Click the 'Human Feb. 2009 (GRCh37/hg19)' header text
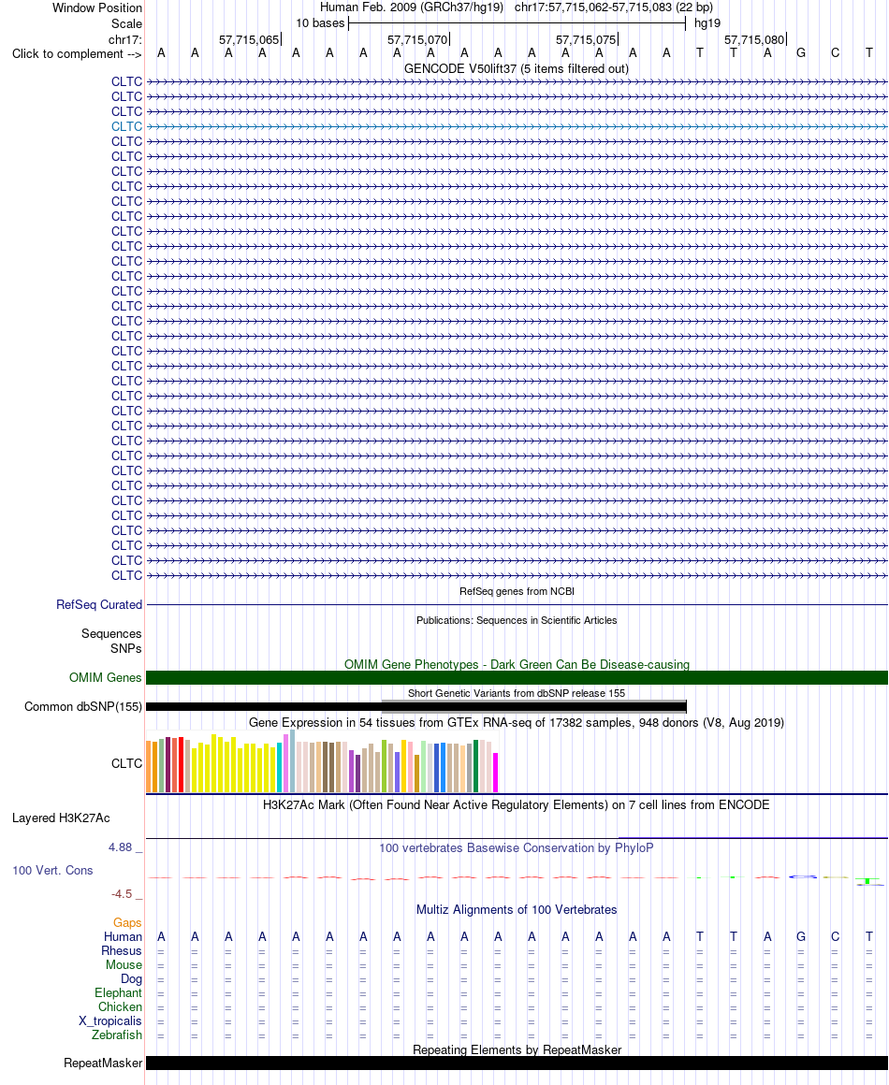This screenshot has width=889, height=1085. coord(411,7)
